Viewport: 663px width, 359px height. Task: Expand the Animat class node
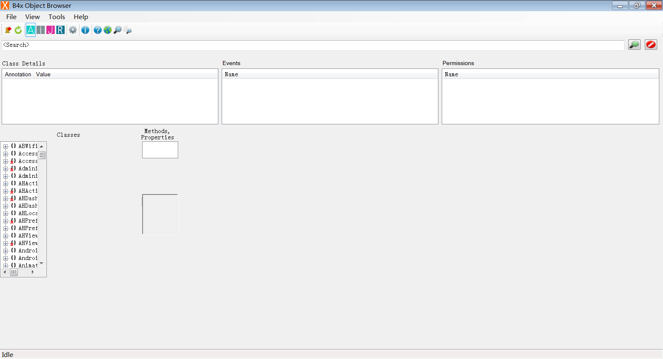click(6, 266)
